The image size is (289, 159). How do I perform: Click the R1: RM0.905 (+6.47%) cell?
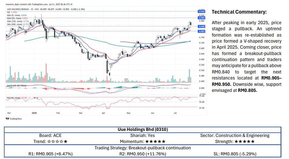click(51, 154)
